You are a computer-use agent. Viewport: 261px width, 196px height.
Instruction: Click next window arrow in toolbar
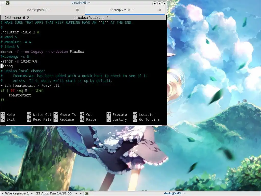pos(81,193)
